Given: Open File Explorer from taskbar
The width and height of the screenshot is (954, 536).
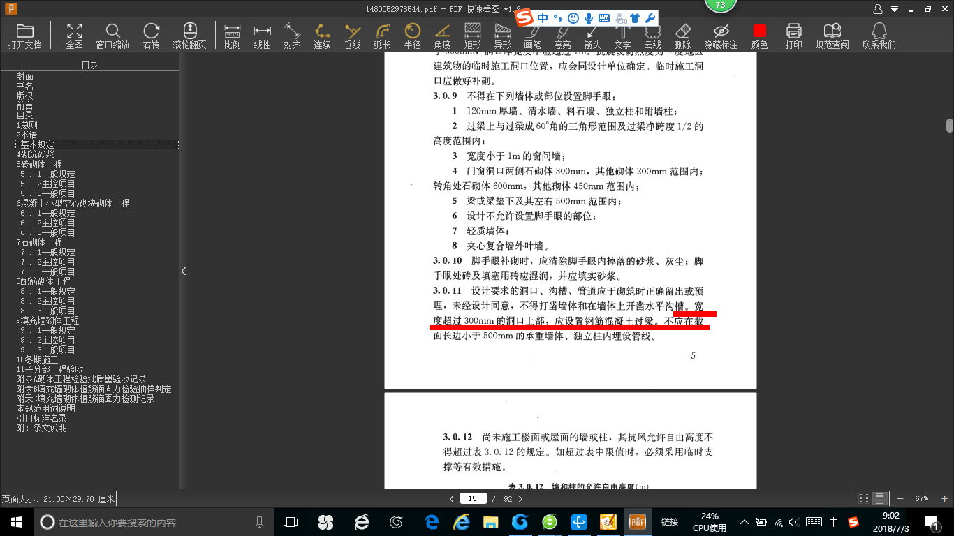Looking at the screenshot, I should pyautogui.click(x=491, y=521).
